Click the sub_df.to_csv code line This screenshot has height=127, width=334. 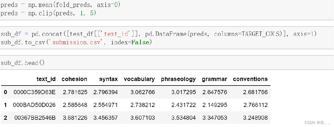click(76, 42)
